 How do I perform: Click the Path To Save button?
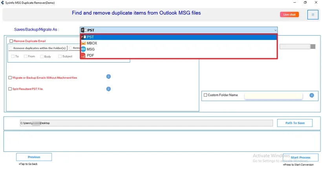coord(295,123)
